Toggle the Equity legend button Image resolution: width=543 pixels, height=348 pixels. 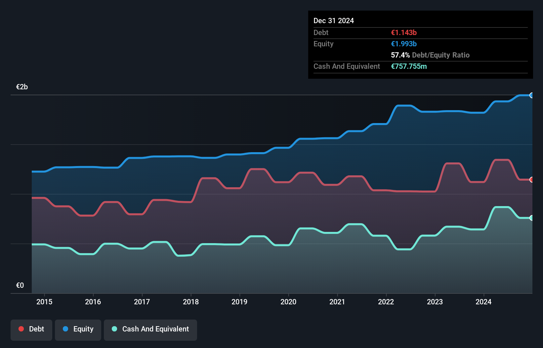(78, 330)
